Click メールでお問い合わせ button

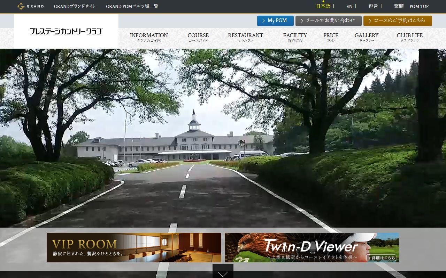328,21
